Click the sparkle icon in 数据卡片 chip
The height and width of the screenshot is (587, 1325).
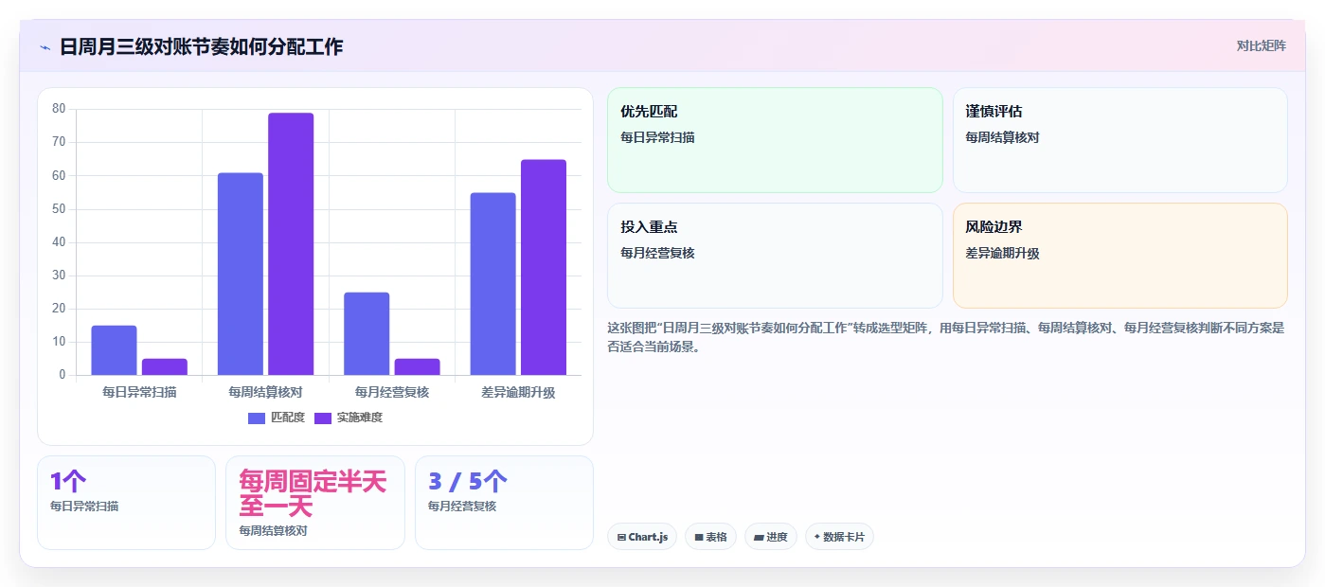tap(816, 537)
